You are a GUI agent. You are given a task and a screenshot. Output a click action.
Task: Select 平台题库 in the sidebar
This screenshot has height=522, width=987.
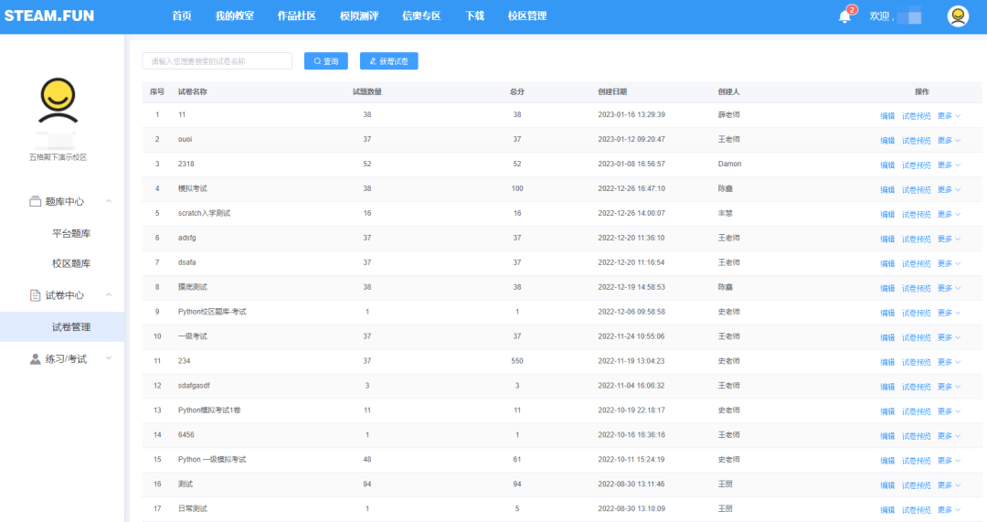pos(71,233)
